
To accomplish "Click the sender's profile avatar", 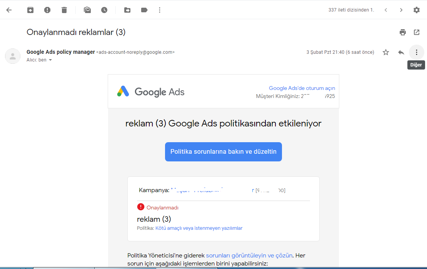I will (x=13, y=56).
